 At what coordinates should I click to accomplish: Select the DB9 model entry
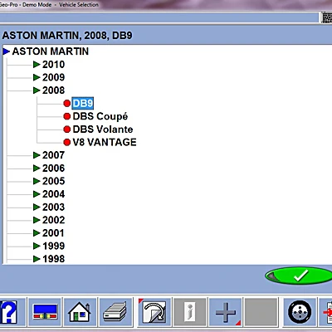coord(83,103)
